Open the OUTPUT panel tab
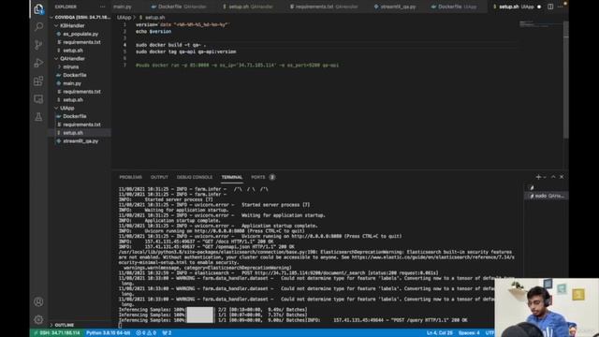Image resolution: width=599 pixels, height=337 pixels. [159, 177]
